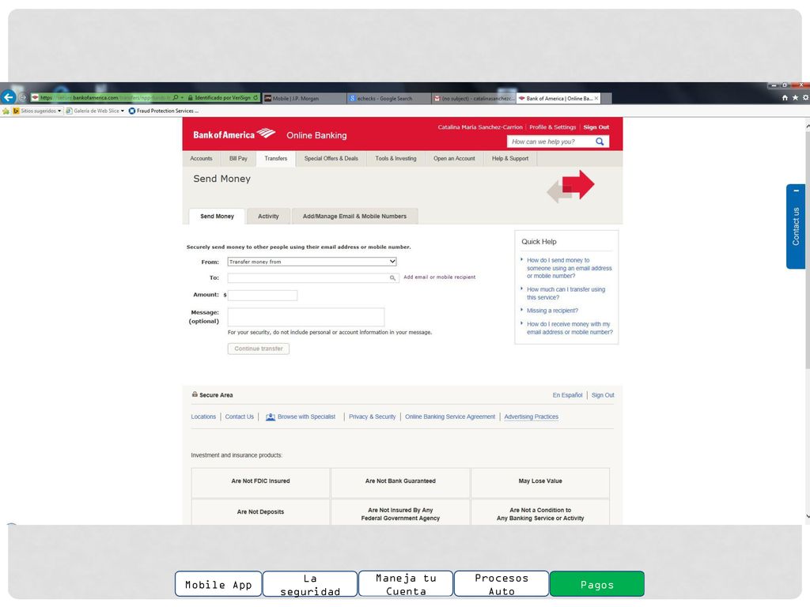Viewport: 810px width, 607px height.
Task: Open Fraud Protection Services favorite
Action: pyautogui.click(x=163, y=111)
